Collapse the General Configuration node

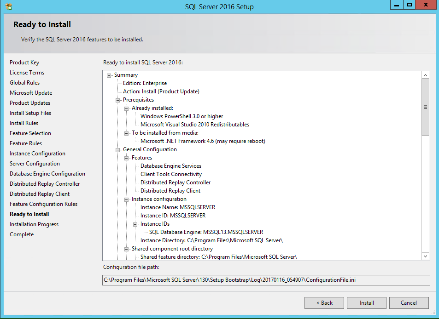click(x=117, y=150)
